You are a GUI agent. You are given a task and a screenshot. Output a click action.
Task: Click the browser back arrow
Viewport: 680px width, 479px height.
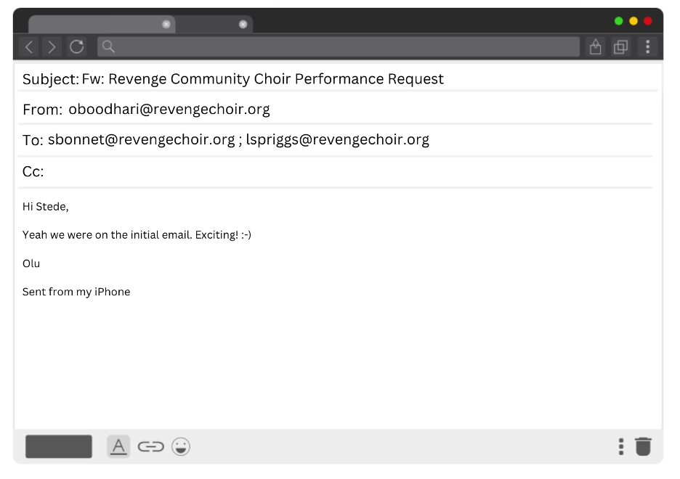tap(29, 47)
